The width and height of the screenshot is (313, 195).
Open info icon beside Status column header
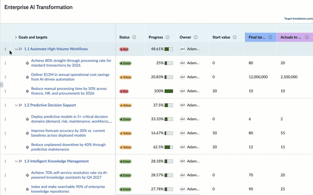[x=134, y=37]
